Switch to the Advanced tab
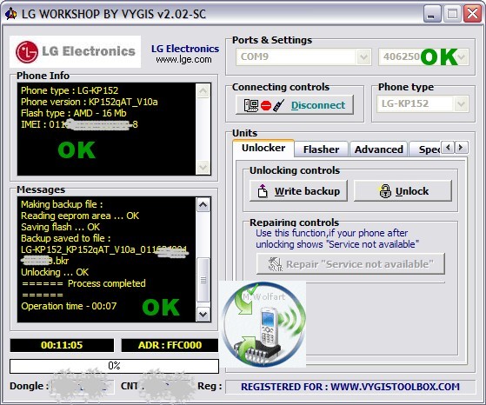This screenshot has width=486, height=405. pos(379,149)
